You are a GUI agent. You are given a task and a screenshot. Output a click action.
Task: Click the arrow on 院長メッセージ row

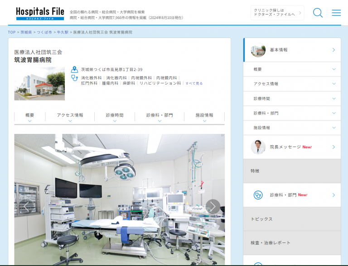pos(333,147)
